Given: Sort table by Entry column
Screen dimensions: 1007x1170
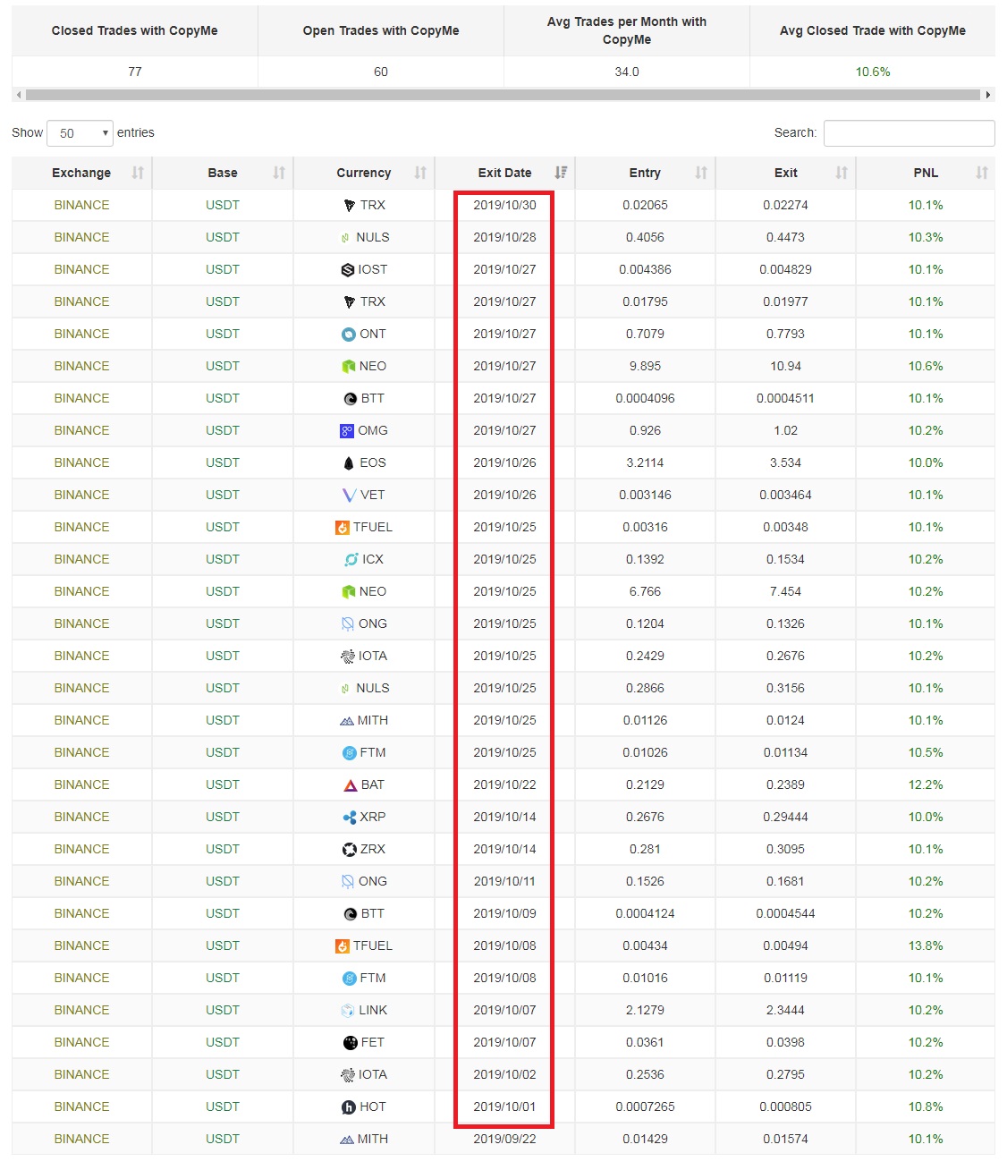Looking at the screenshot, I should pos(701,173).
